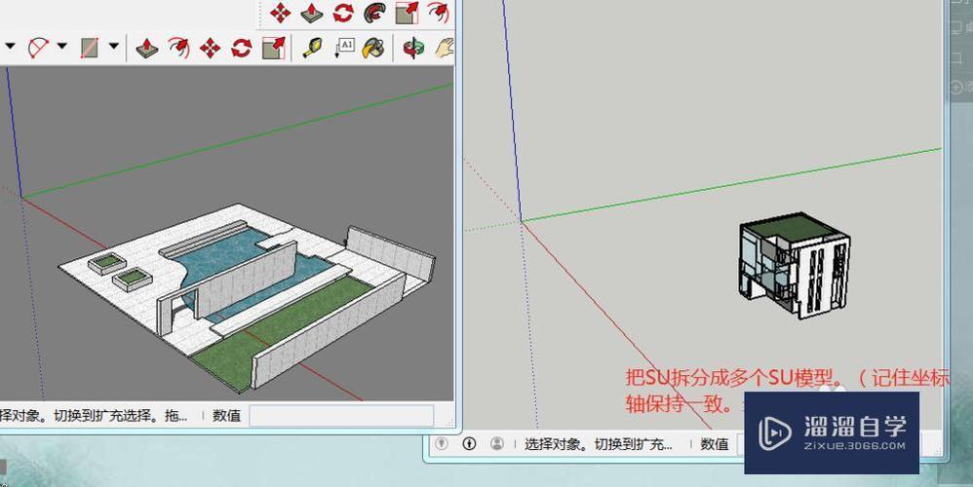Click the sign-in user status icon
Viewport: 973px width, 487px height.
(x=497, y=444)
